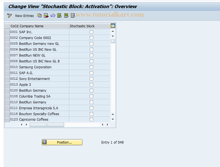Click company code cell '0005'
Screen dimensions: 220x167
14,44
